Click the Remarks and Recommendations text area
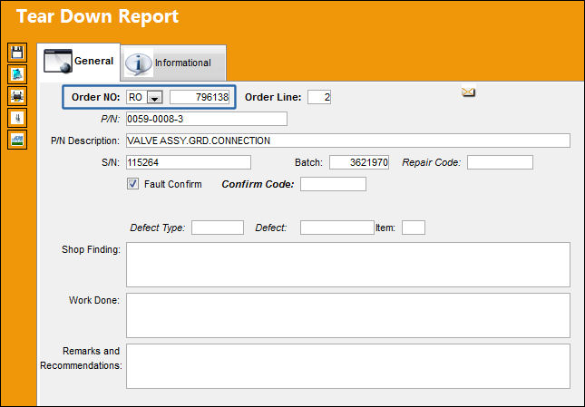This screenshot has height=407, width=585. click(348, 366)
